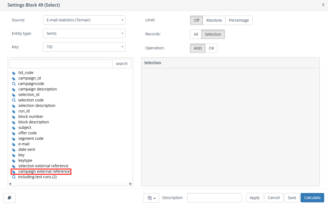
Task: Click the tag icon beside offer code
Action: [x=14, y=134]
